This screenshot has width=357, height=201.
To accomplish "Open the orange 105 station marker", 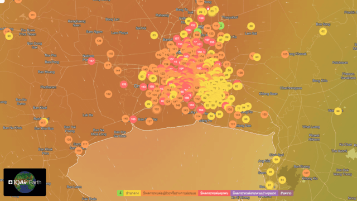I will pyautogui.click(x=285, y=54).
